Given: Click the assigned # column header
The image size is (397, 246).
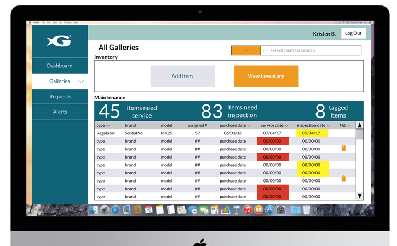Looking at the screenshot, I should (198, 125).
